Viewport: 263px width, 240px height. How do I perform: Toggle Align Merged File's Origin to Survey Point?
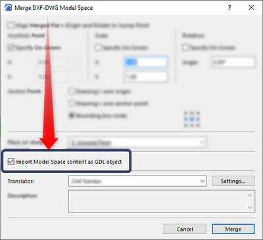pos(11,25)
